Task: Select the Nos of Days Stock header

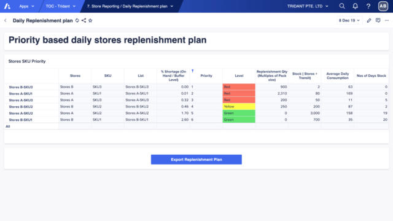Action: coord(371,76)
